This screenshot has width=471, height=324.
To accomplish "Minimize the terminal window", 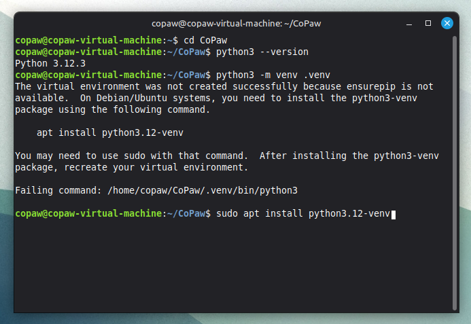I will (x=409, y=23).
